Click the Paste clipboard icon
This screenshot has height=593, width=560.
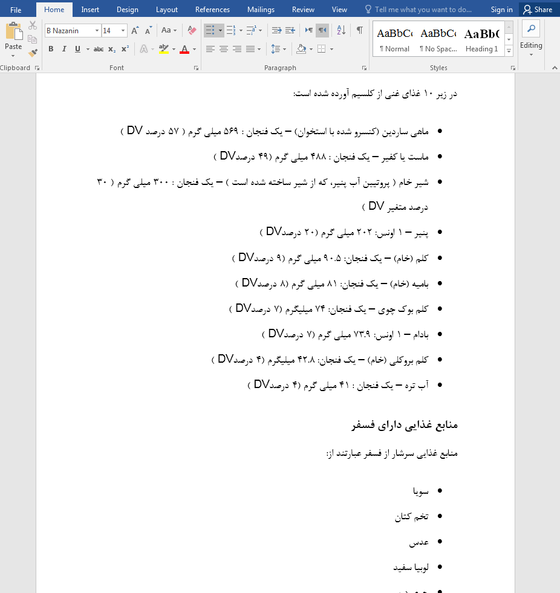tap(14, 31)
